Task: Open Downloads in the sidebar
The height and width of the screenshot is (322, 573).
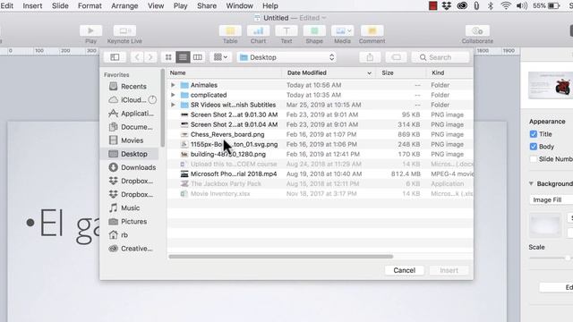Action: [x=133, y=167]
